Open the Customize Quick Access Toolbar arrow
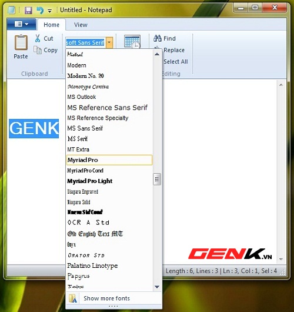 pyautogui.click(x=50, y=11)
